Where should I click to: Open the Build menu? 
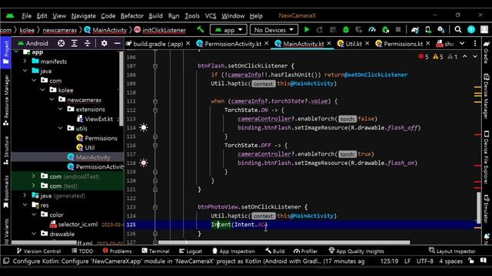[155, 15]
